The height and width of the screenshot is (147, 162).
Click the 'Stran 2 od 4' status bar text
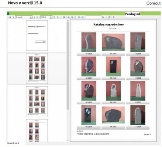point(13,143)
